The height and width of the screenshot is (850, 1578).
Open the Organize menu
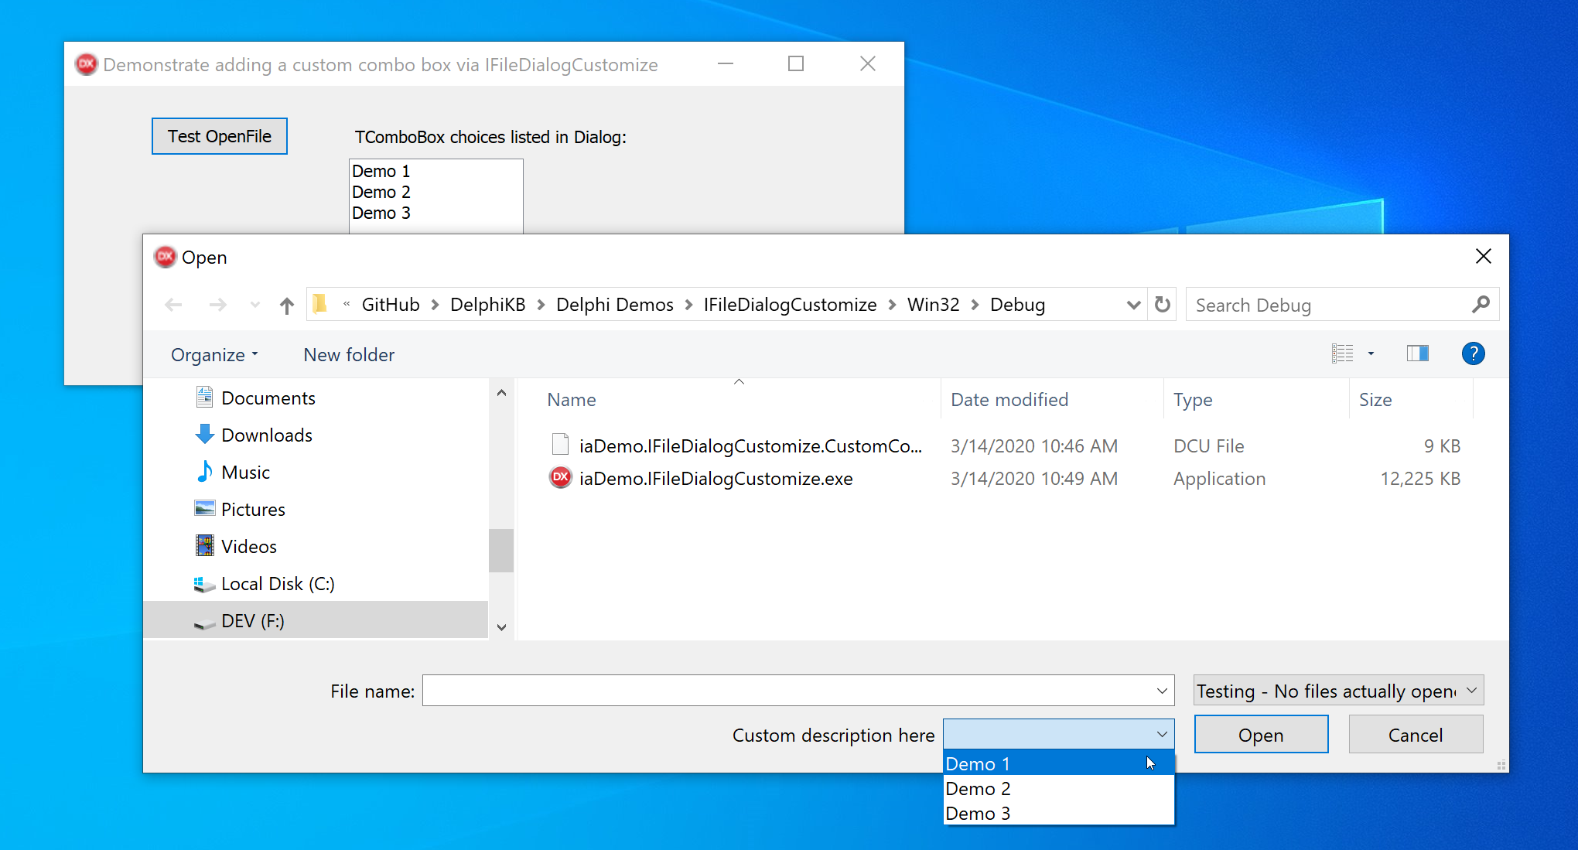(214, 354)
